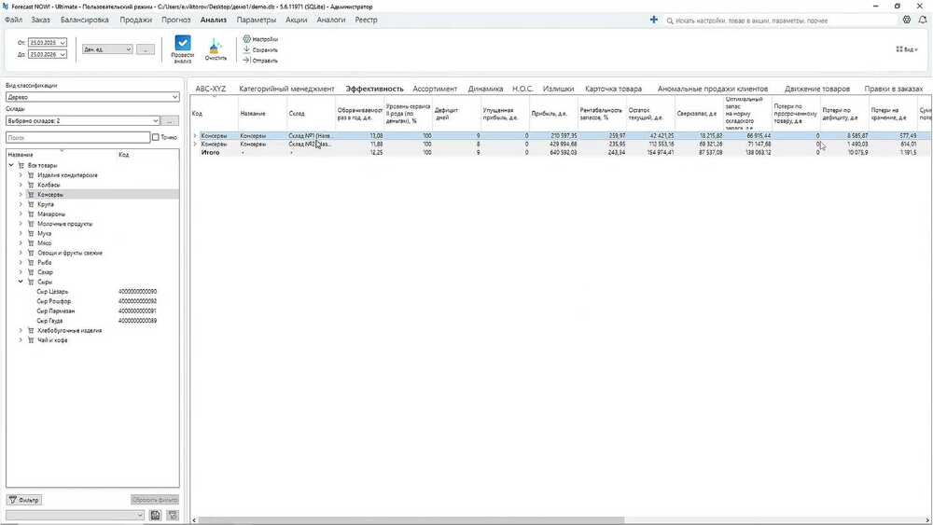Collapse the Все товары root node
Viewport: 933px width, 525px height.
coord(10,165)
